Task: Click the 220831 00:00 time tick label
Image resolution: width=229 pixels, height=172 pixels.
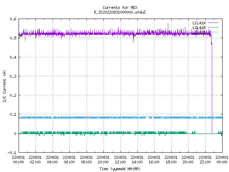Action: 18,160
